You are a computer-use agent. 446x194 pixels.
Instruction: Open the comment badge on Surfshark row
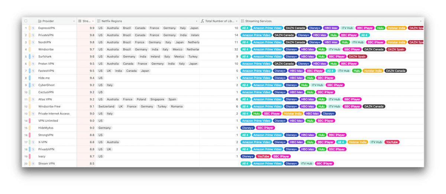[33, 56]
